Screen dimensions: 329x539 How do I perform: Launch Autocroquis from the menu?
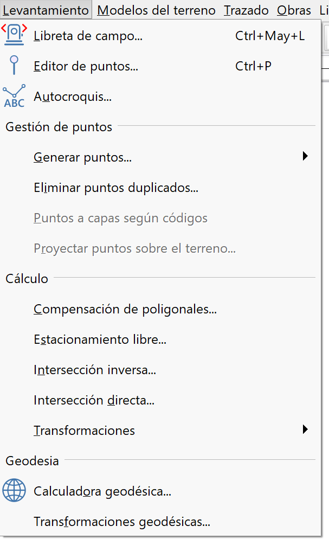tap(73, 97)
